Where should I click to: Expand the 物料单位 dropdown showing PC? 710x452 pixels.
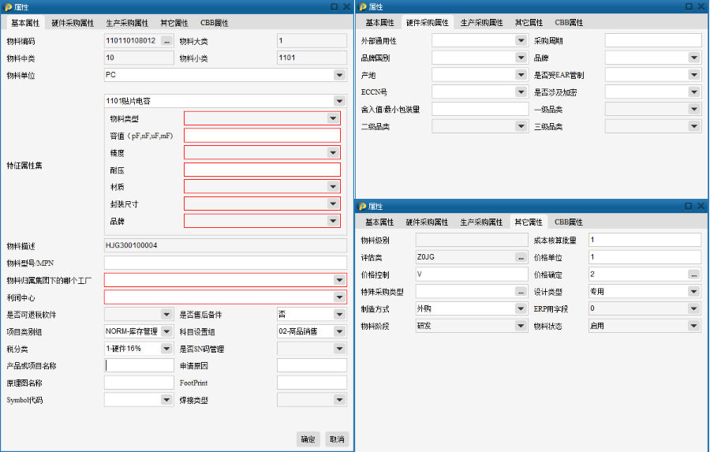(x=339, y=75)
